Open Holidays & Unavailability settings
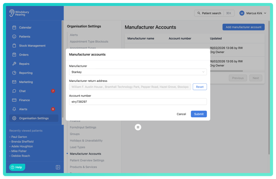276x179 pixels. [86, 141]
